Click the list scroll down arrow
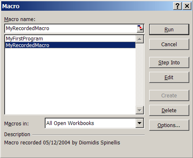The height and width of the screenshot is (158, 193). 140,110
